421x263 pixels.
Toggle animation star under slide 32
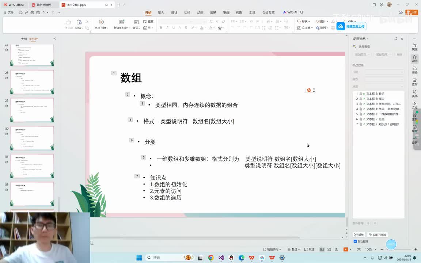[7, 190]
